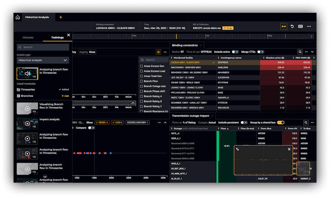Switch to the Trainings tab

[57, 38]
